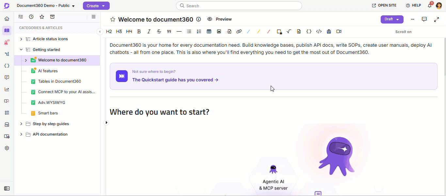
Task: Open the Analytics chart icon
Action: (x=7, y=89)
